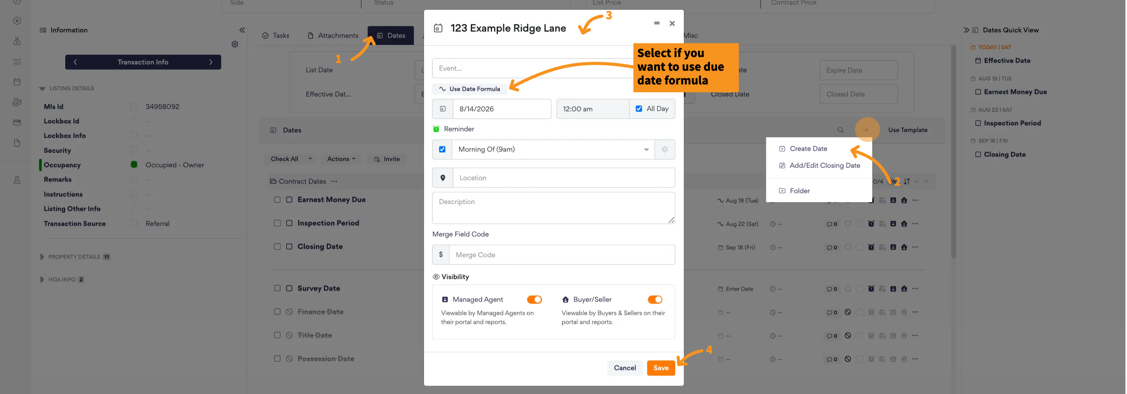Viewport: 1127px width, 394px height.
Task: Open the mail messages icon in left sidebar
Action: click(x=17, y=102)
